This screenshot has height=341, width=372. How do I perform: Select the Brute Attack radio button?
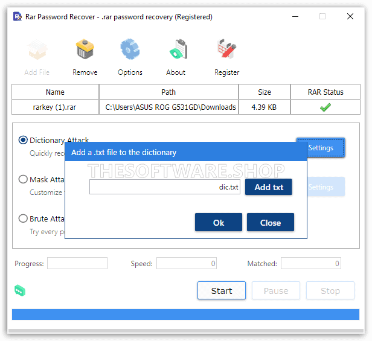[x=23, y=218]
